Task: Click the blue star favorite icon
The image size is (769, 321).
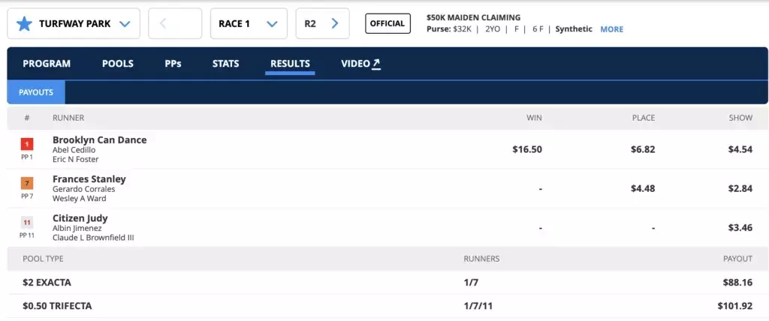Action: [x=25, y=24]
